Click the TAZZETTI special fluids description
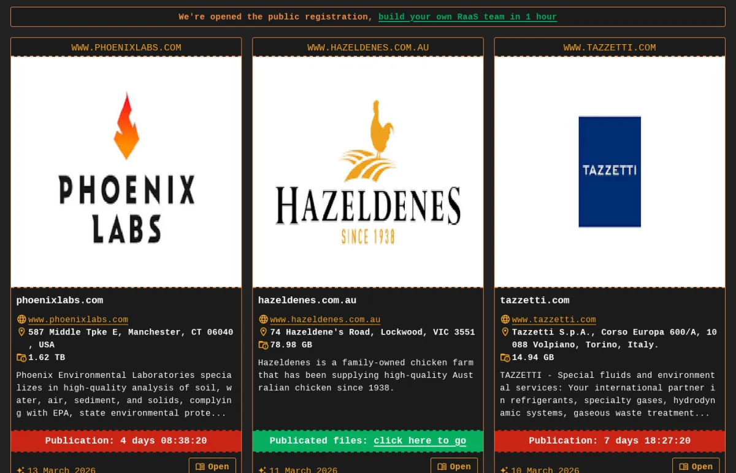Image resolution: width=736 pixels, height=473 pixels. [608, 394]
